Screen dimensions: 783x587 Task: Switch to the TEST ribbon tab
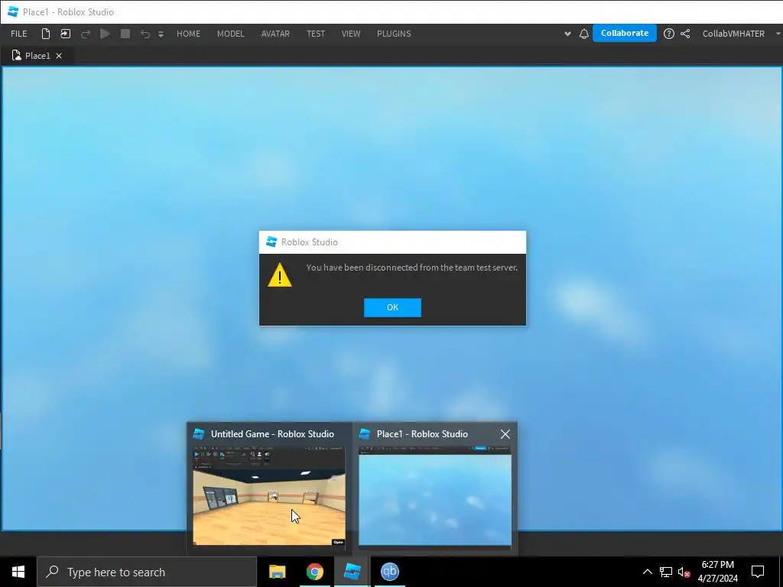316,34
